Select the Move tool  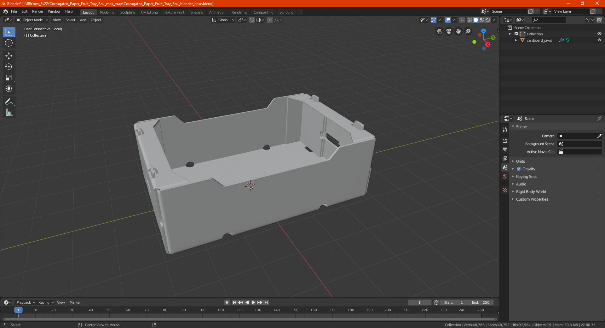point(9,56)
